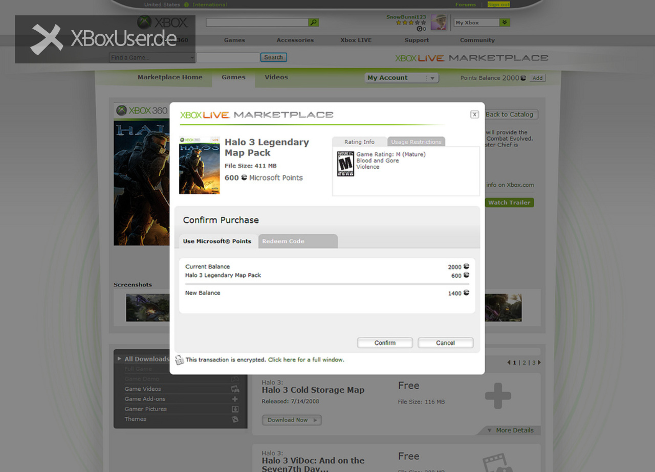Click the ESRB Mature rating icon
The width and height of the screenshot is (655, 472).
click(x=345, y=164)
